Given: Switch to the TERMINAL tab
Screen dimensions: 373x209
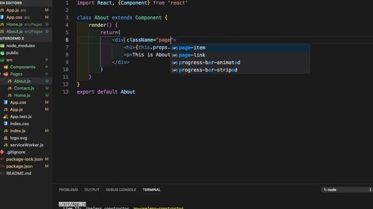Looking at the screenshot, I should [152, 190].
